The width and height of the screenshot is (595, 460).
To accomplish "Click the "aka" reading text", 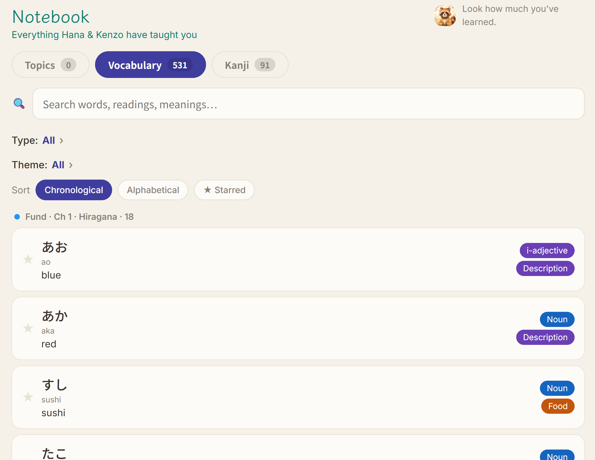I will point(48,331).
